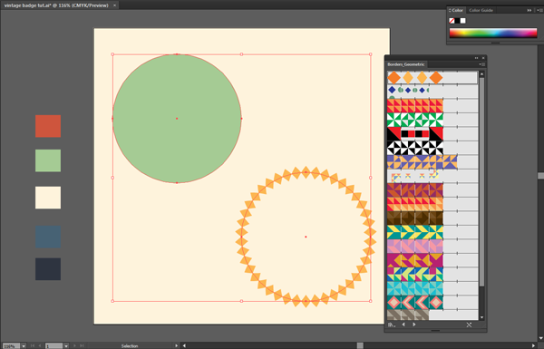This screenshot has height=349, width=544.
Task: Load the previous brush library
Action: (x=403, y=325)
